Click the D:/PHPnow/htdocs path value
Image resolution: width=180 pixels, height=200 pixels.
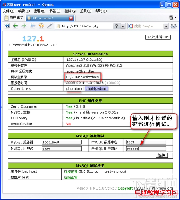click(x=82, y=77)
